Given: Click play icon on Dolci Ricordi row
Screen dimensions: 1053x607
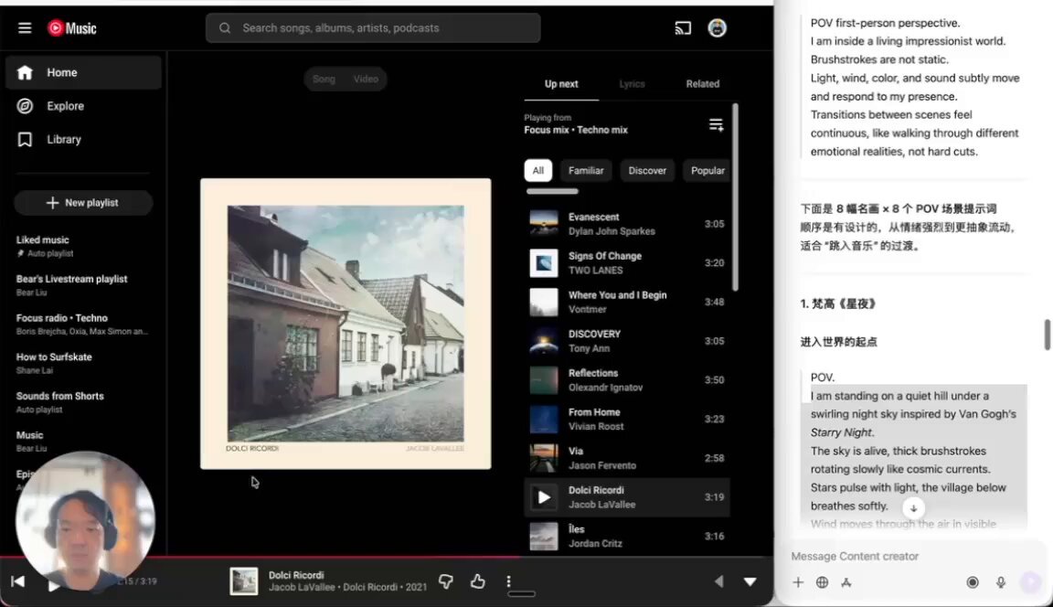Looking at the screenshot, I should [x=544, y=497].
